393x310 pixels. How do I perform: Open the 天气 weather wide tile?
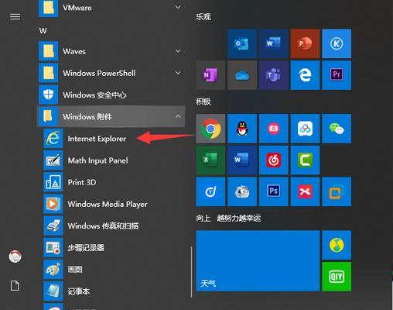258,261
